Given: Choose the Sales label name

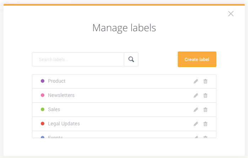Looking at the screenshot, I should (x=54, y=109).
